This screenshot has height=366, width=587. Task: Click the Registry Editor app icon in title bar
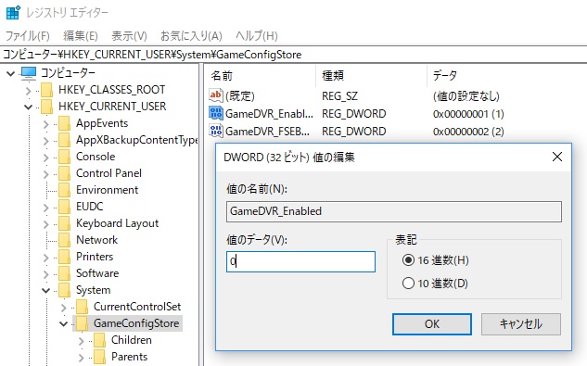(x=13, y=12)
